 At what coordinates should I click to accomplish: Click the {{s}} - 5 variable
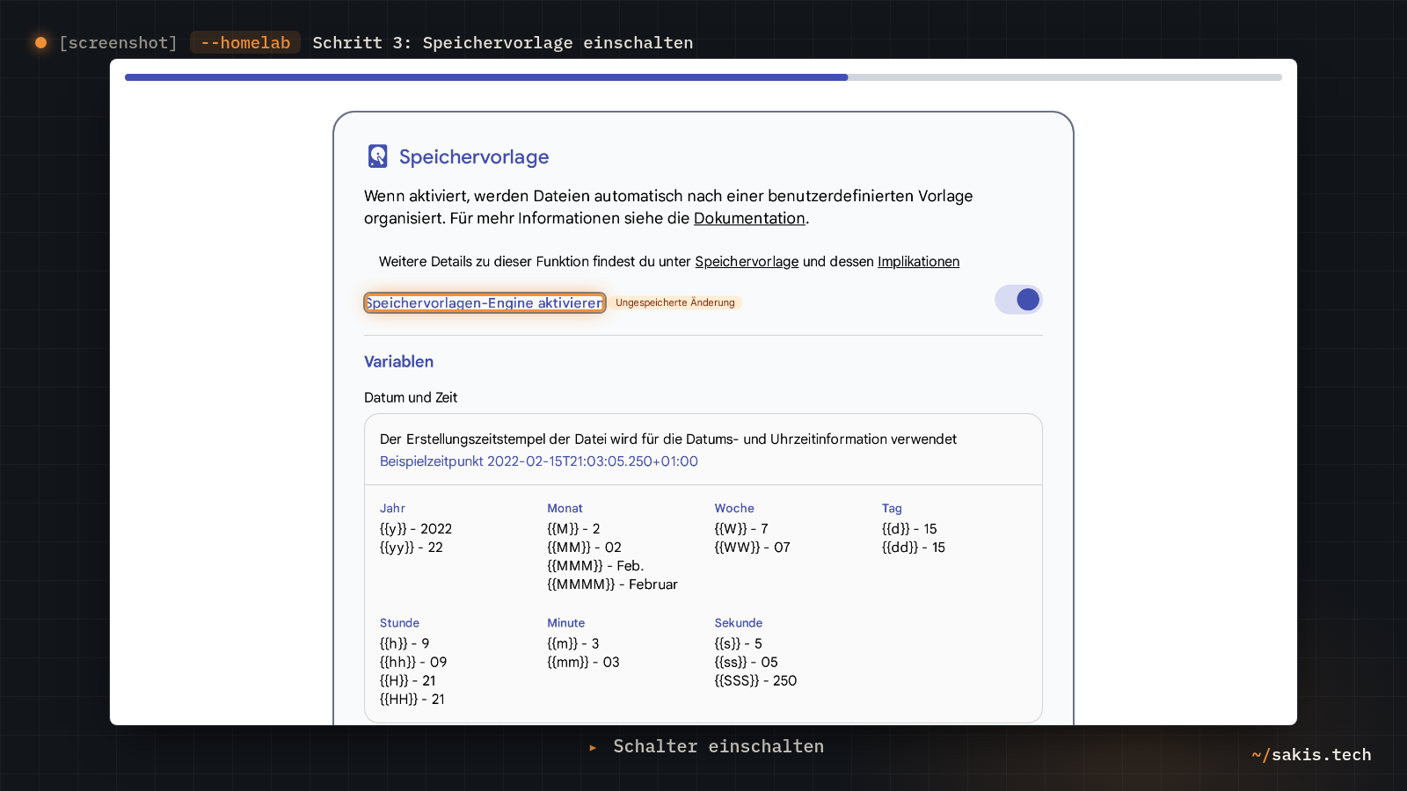coord(739,643)
